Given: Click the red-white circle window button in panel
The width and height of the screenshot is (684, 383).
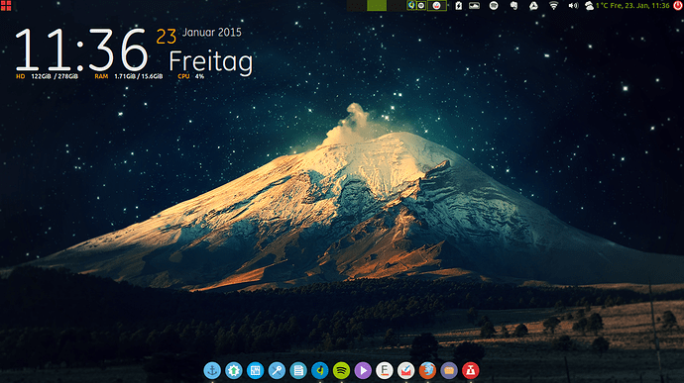Looking at the screenshot, I should (436, 6).
